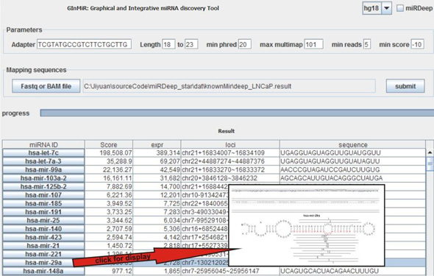Click the progress bar
The image size is (434, 276).
point(237,113)
